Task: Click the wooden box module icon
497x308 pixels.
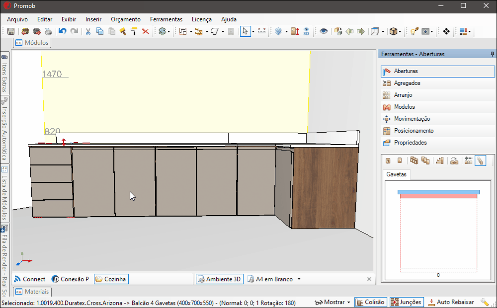Action: click(x=393, y=31)
